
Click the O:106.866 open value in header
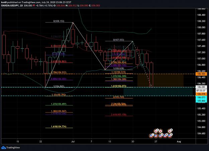59,5
